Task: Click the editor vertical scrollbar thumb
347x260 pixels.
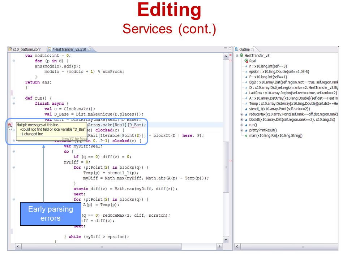Action: pos(226,167)
